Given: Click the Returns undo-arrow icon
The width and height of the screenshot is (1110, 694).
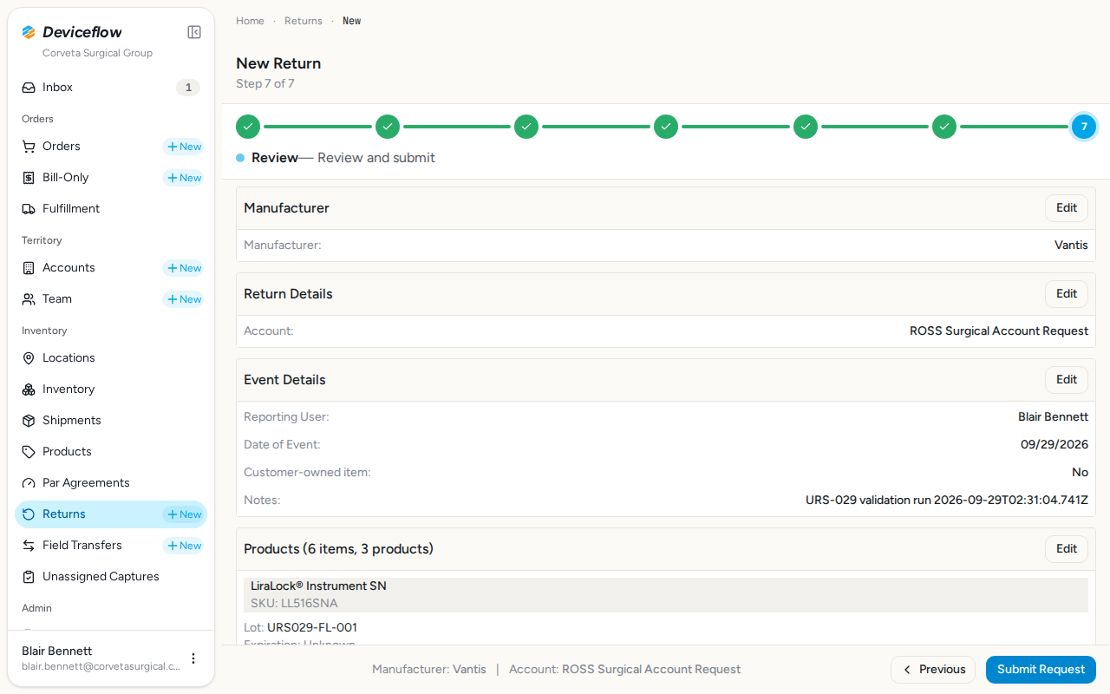Looking at the screenshot, I should pos(29,514).
